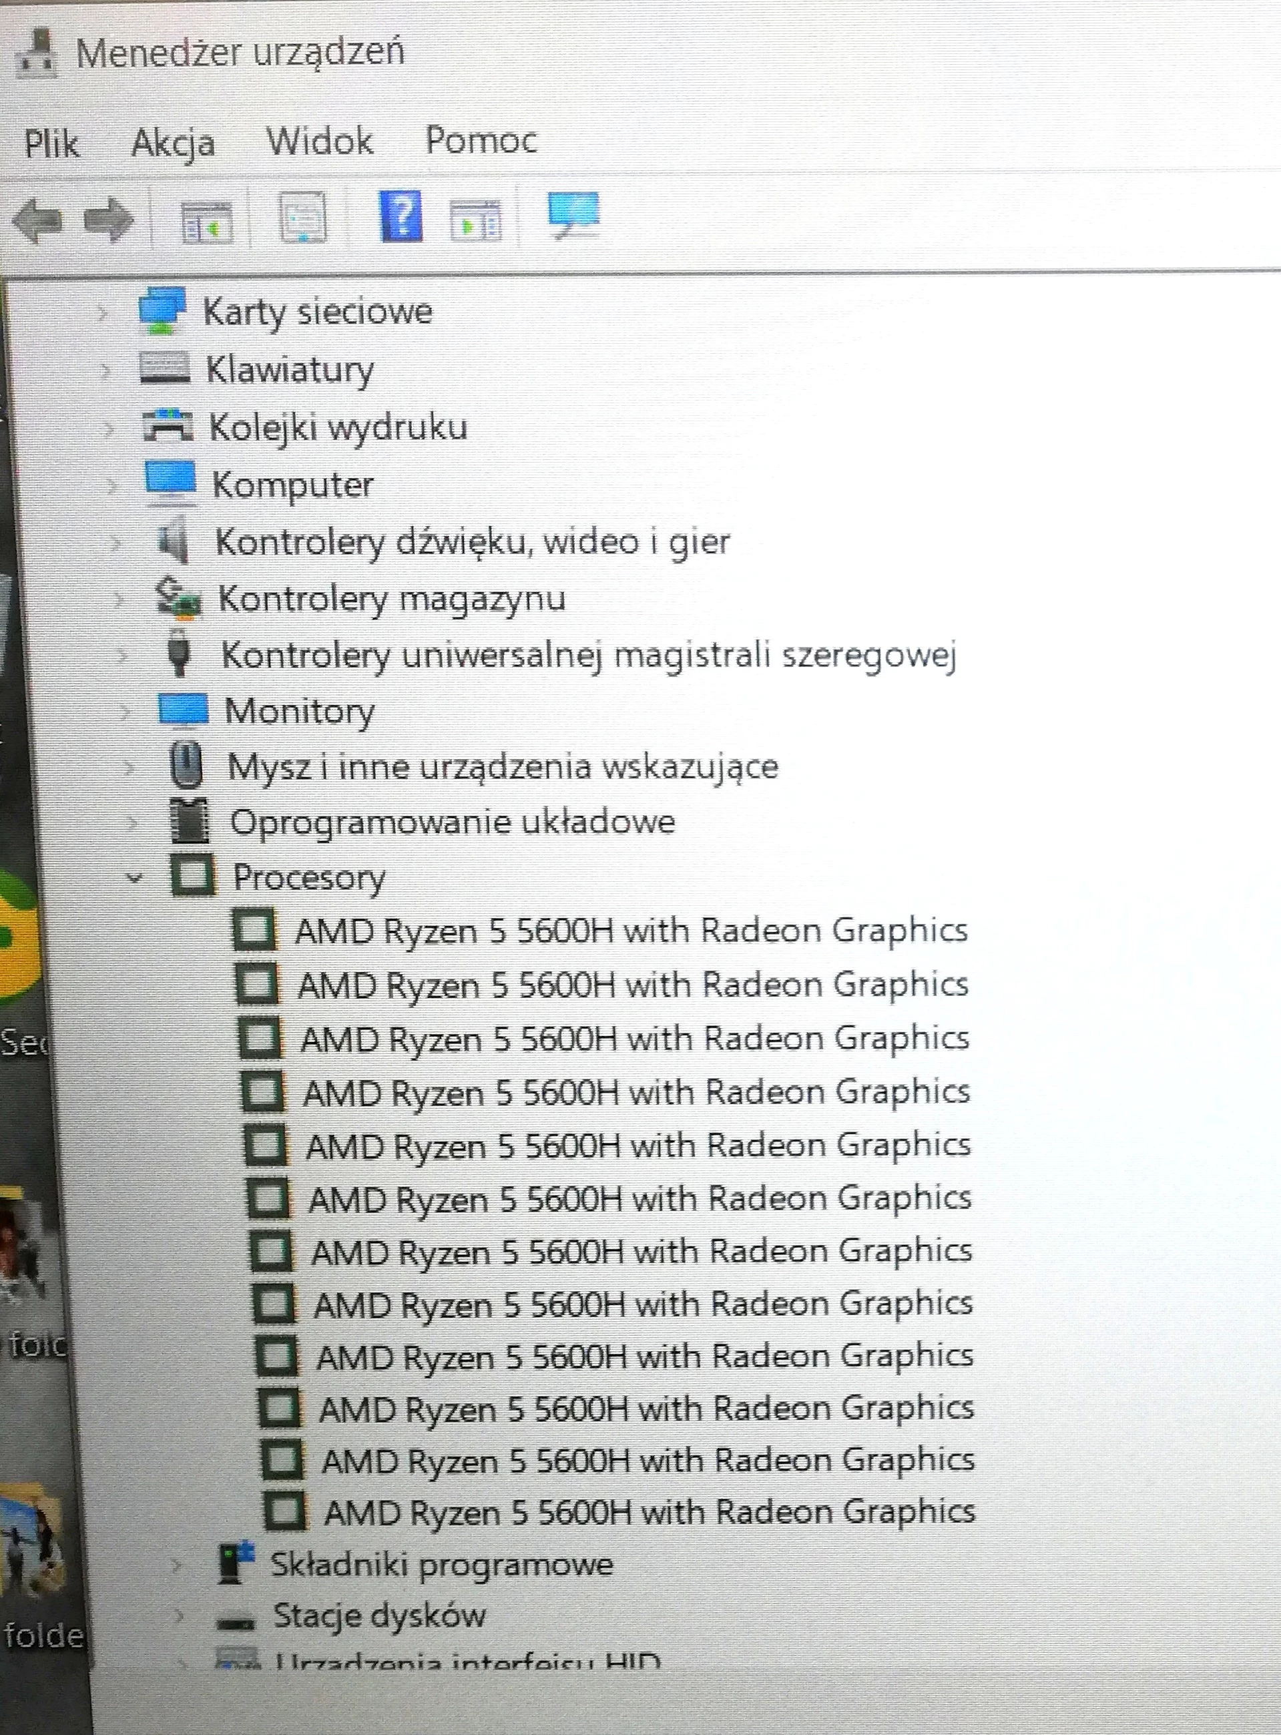Image resolution: width=1281 pixels, height=1735 pixels.
Task: Select the Kolejki wydruku printer icon
Action: tap(168, 427)
